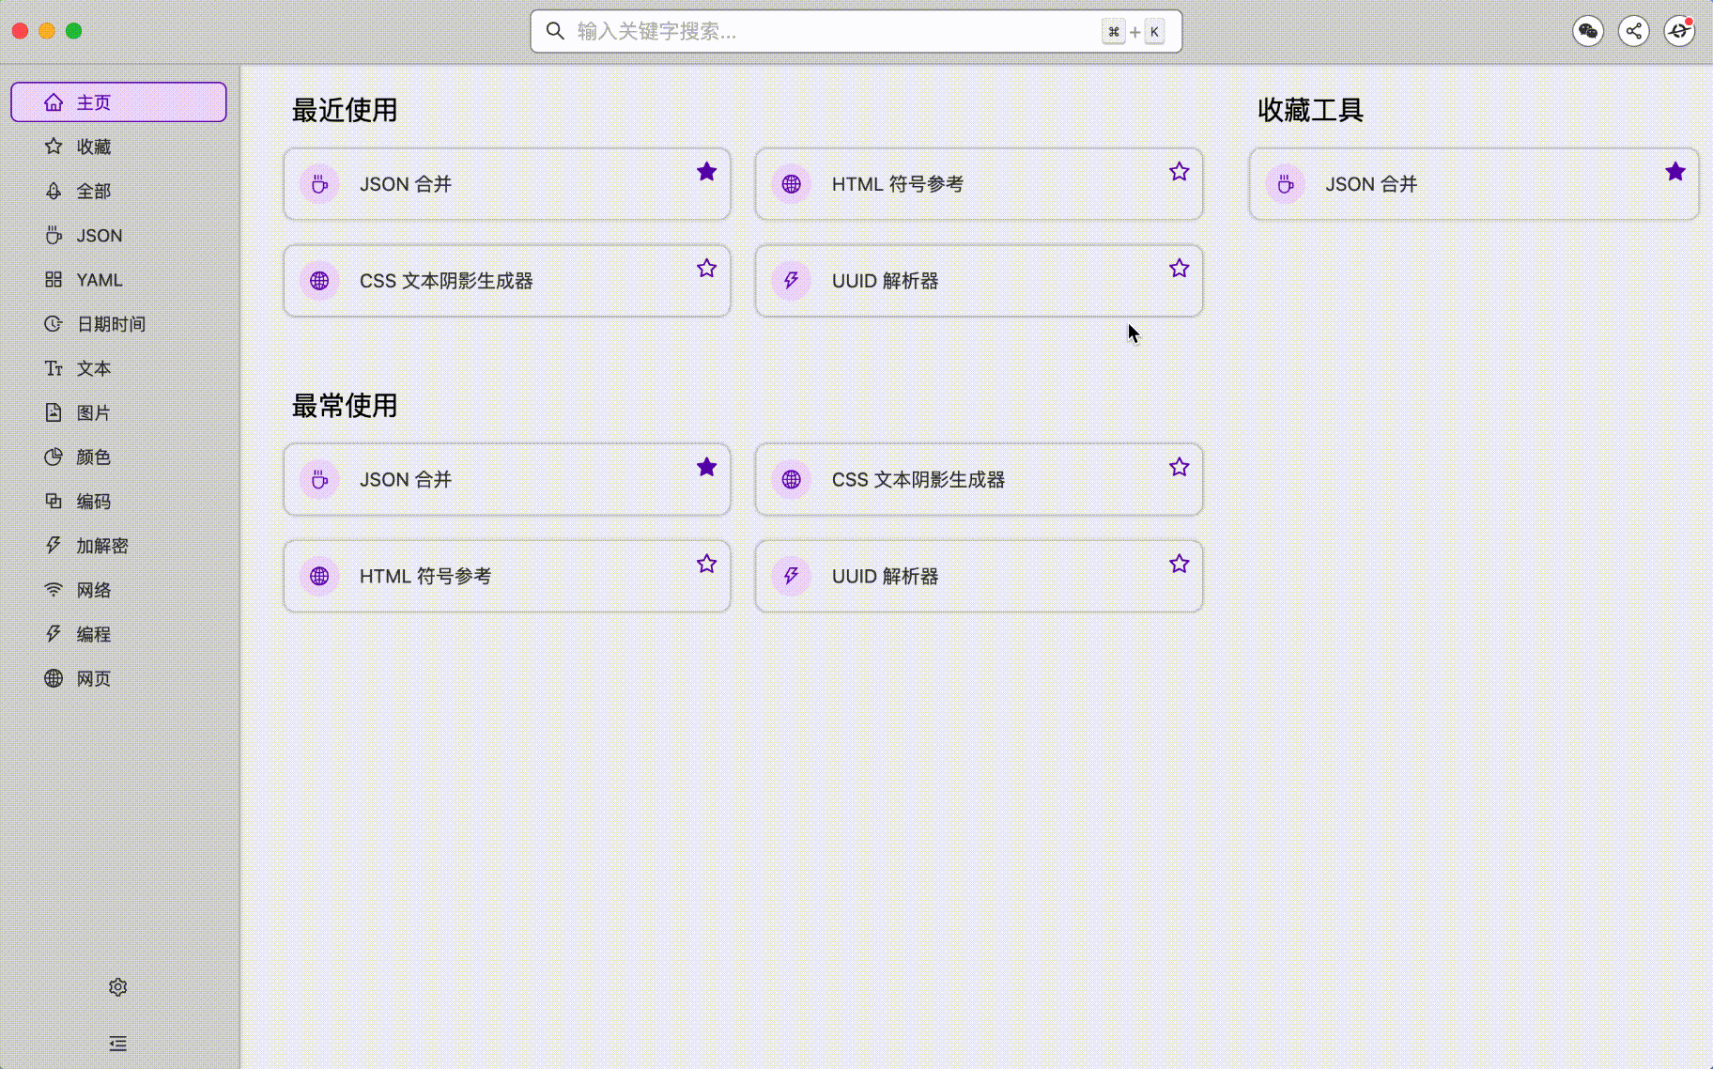Click the WeChat icon in top bar
The height and width of the screenshot is (1069, 1713).
pos(1588,31)
